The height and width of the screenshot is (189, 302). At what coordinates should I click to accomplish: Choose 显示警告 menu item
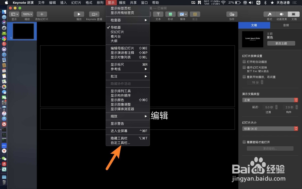tap(128, 124)
